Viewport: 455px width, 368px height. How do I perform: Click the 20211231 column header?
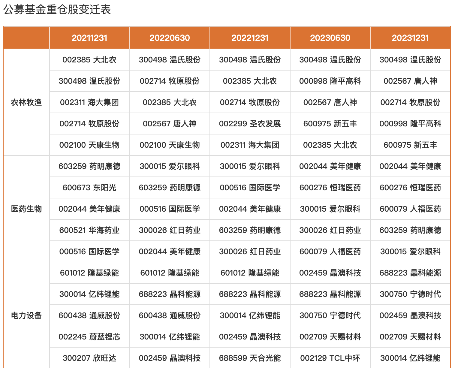pos(89,38)
